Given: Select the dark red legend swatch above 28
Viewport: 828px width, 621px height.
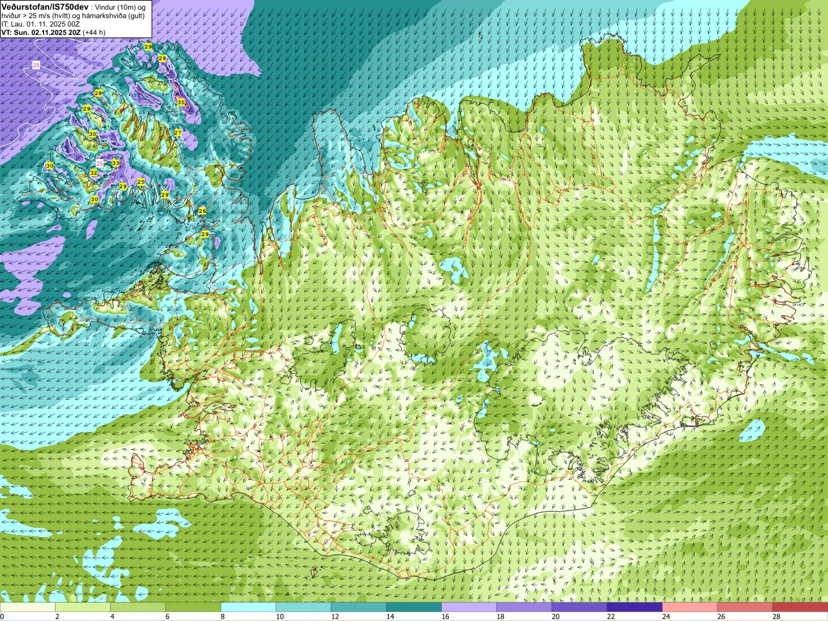Looking at the screenshot, I should (800, 607).
